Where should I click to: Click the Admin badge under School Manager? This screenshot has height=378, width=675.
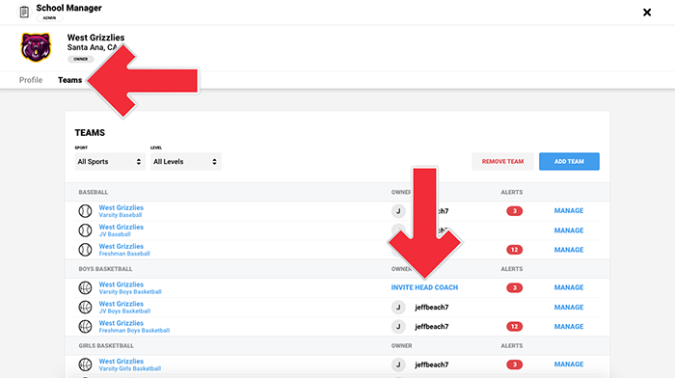click(49, 18)
